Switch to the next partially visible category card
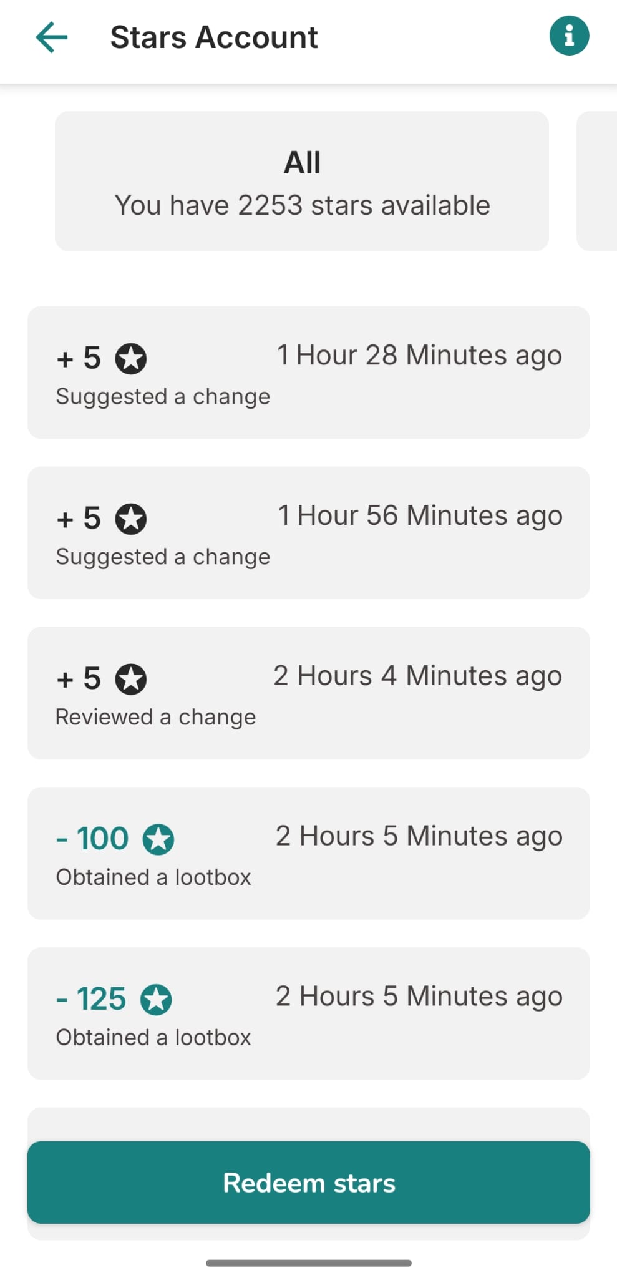The image size is (617, 1278). pos(598,181)
